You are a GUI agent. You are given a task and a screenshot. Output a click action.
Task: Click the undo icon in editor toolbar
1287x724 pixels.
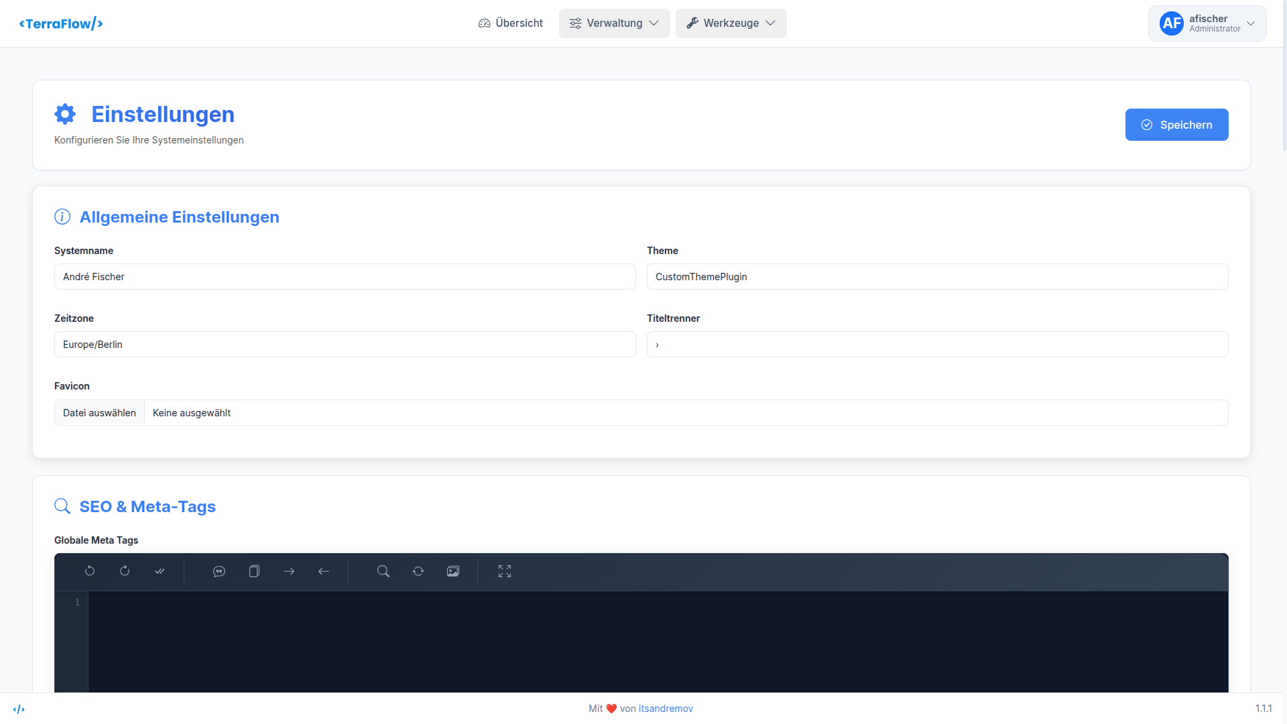pos(90,571)
